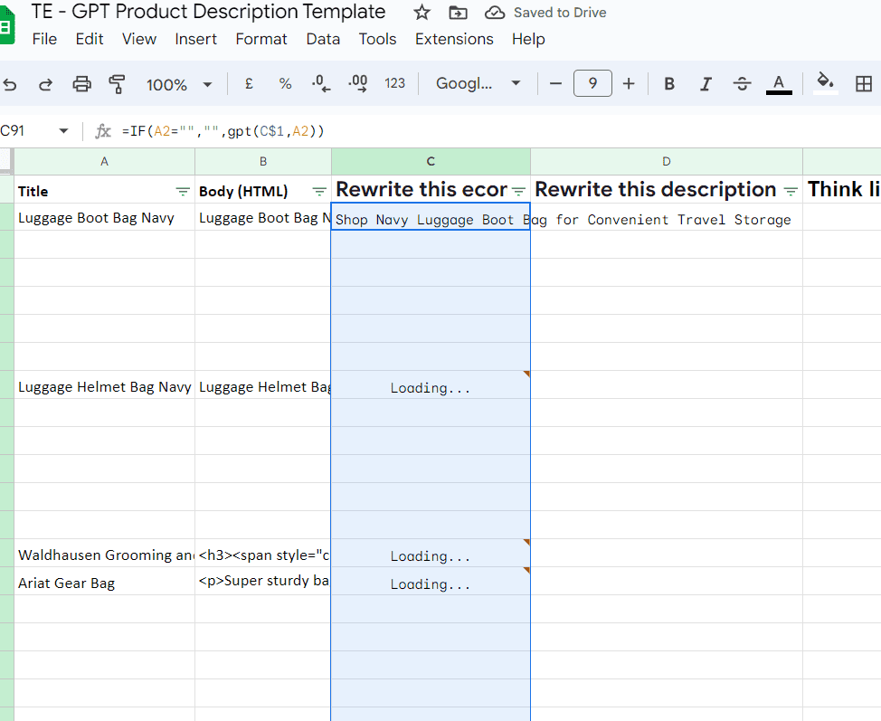Select the '<h3><span style' body cell
The image size is (881, 721).
pyautogui.click(x=263, y=553)
